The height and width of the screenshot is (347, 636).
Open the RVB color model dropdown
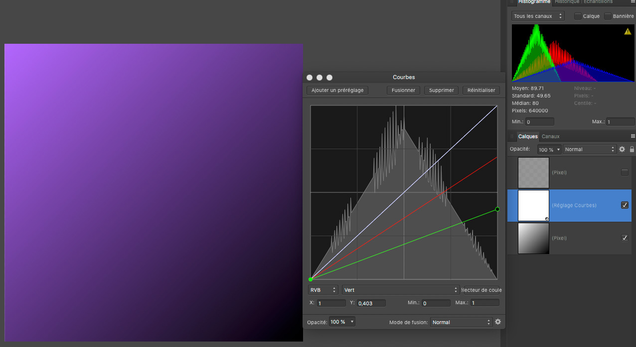click(x=323, y=290)
